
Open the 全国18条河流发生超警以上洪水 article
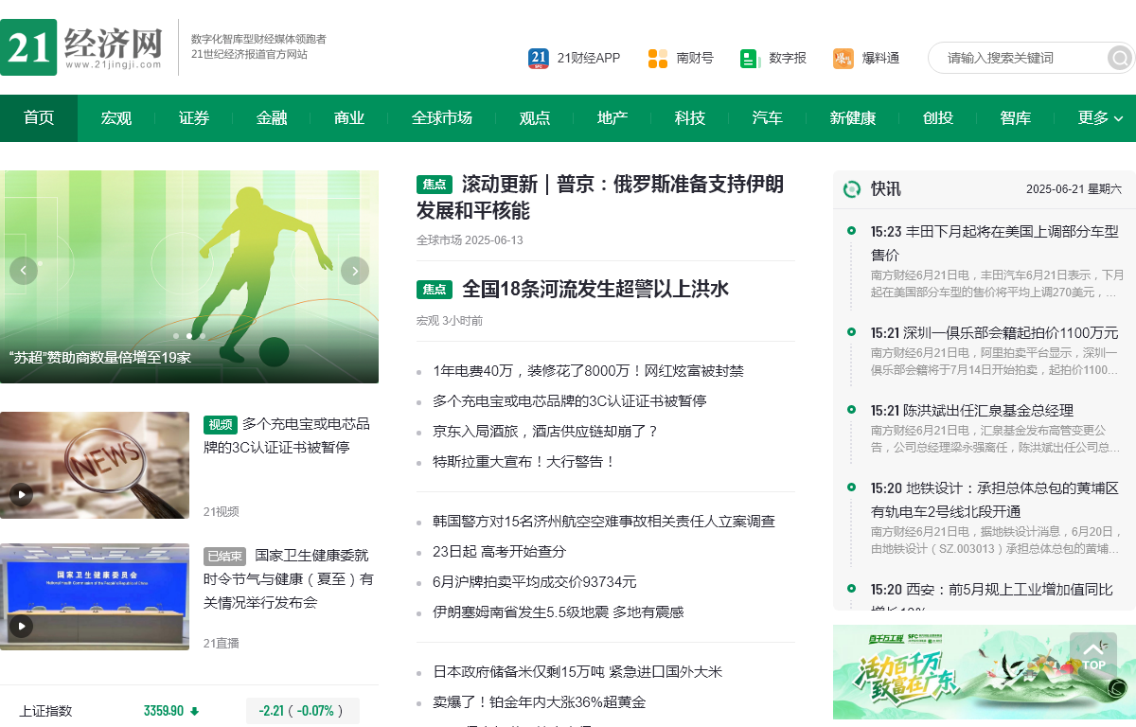[x=595, y=290]
